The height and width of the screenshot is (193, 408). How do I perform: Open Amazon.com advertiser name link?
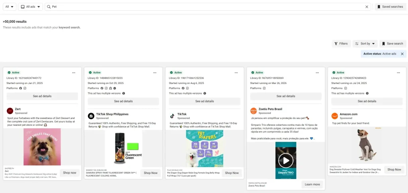(348, 114)
